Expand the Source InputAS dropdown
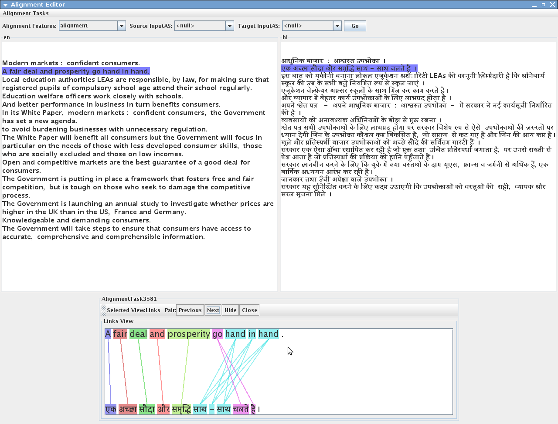Viewport: 558px width, 424px height. [x=229, y=26]
